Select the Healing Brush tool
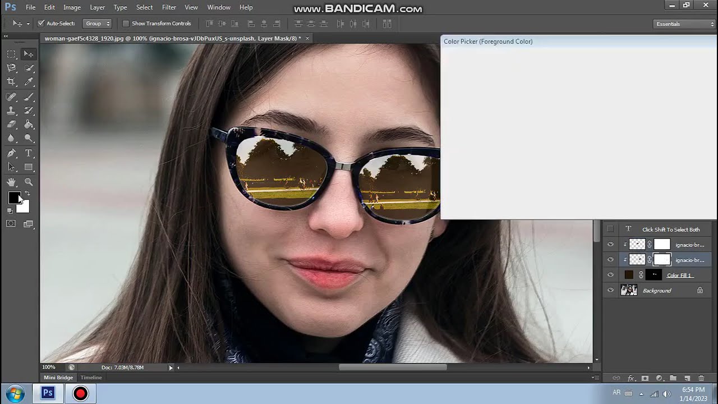 point(11,97)
